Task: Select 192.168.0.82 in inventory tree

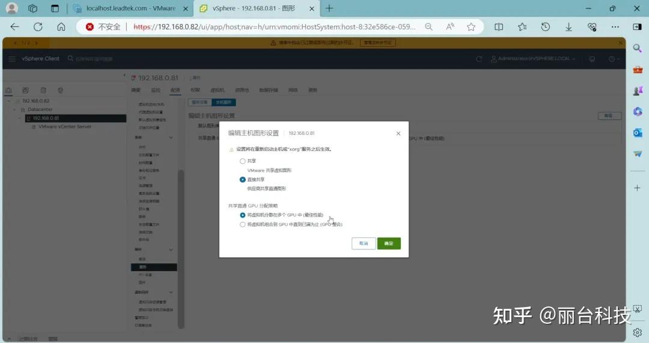Action: [x=35, y=101]
